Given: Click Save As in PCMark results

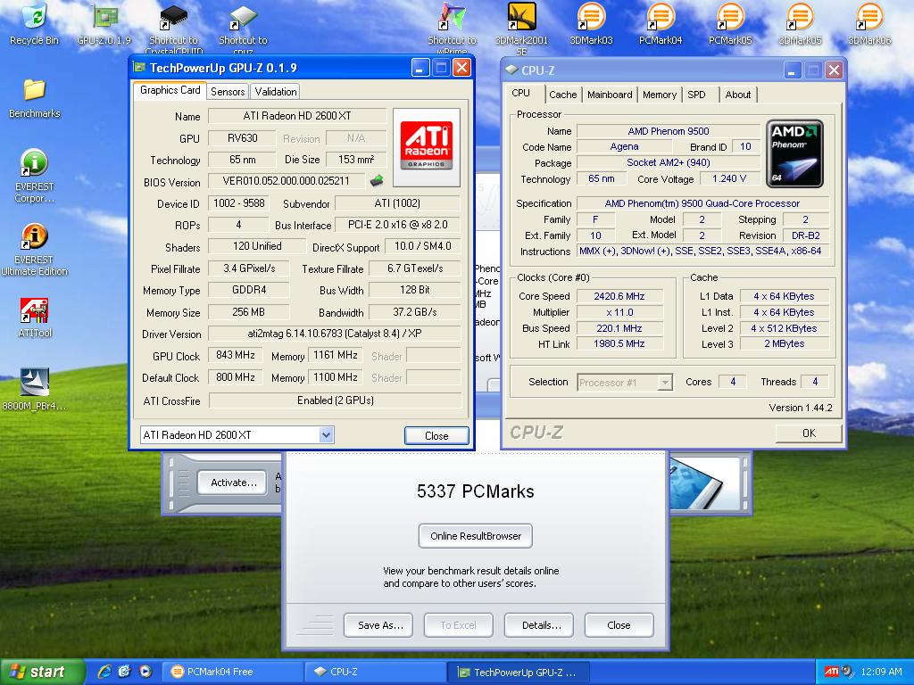Looking at the screenshot, I should [x=378, y=625].
